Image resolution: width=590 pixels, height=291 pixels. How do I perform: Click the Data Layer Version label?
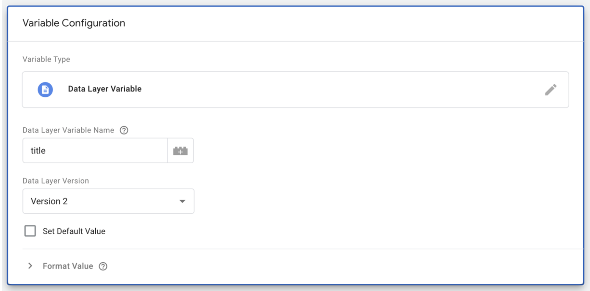coord(55,181)
